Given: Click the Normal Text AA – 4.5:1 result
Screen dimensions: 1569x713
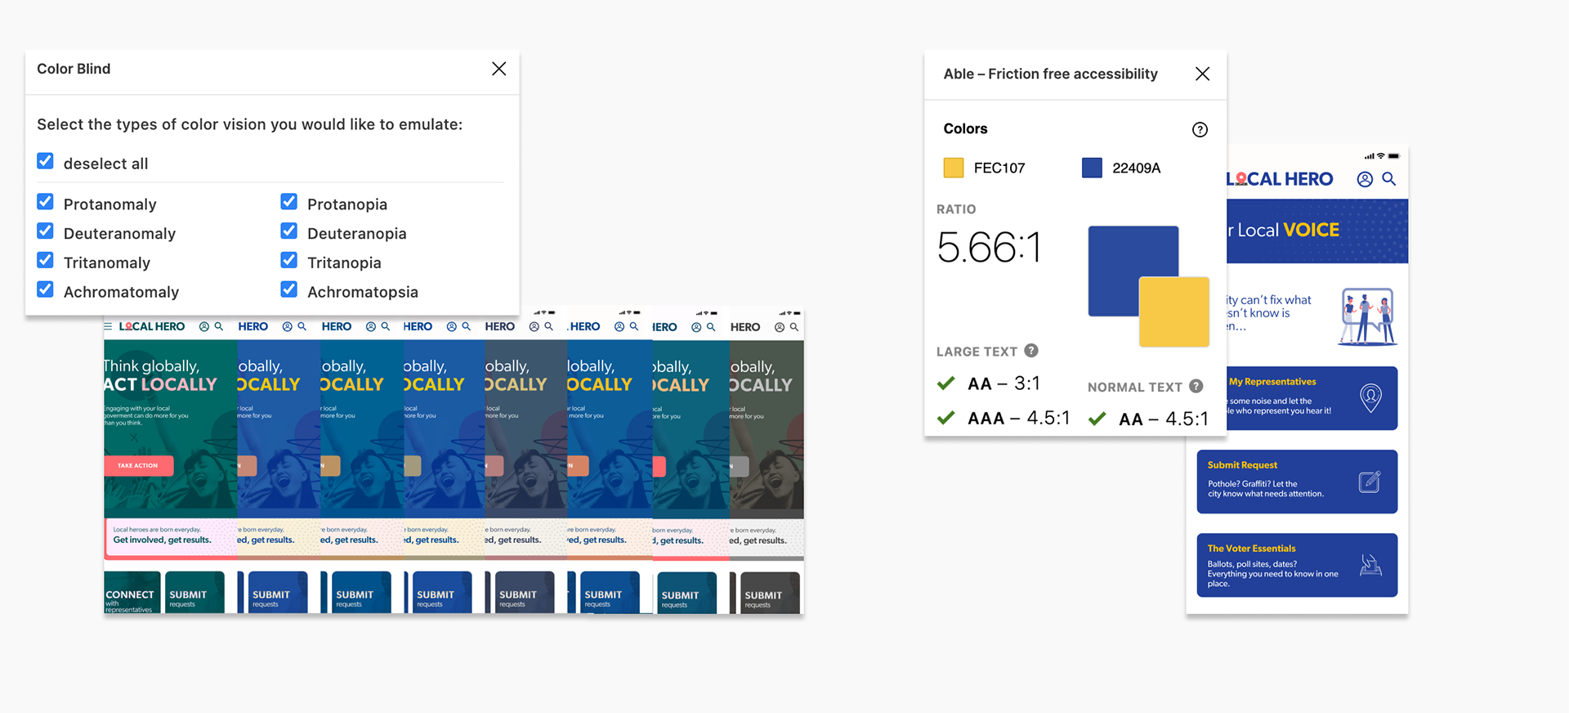Looking at the screenshot, I should 1148,419.
